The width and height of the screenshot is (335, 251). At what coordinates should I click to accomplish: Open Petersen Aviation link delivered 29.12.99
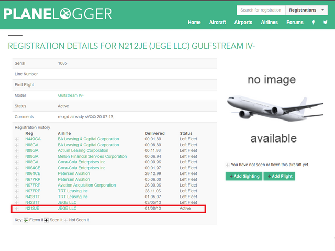point(74,173)
